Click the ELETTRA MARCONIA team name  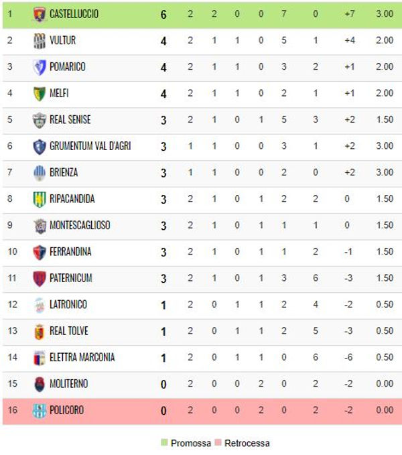pos(82,357)
